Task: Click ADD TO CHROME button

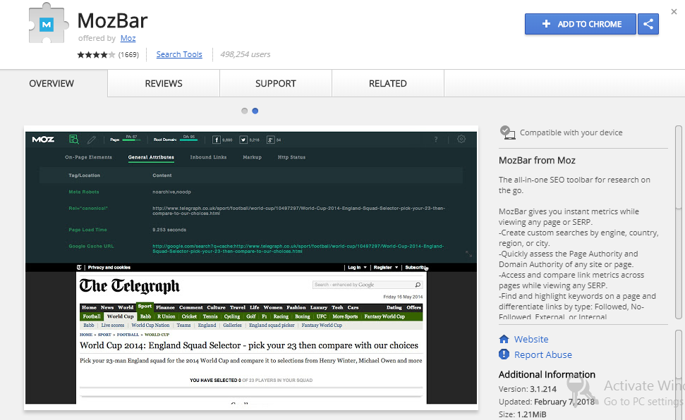Action: (580, 24)
